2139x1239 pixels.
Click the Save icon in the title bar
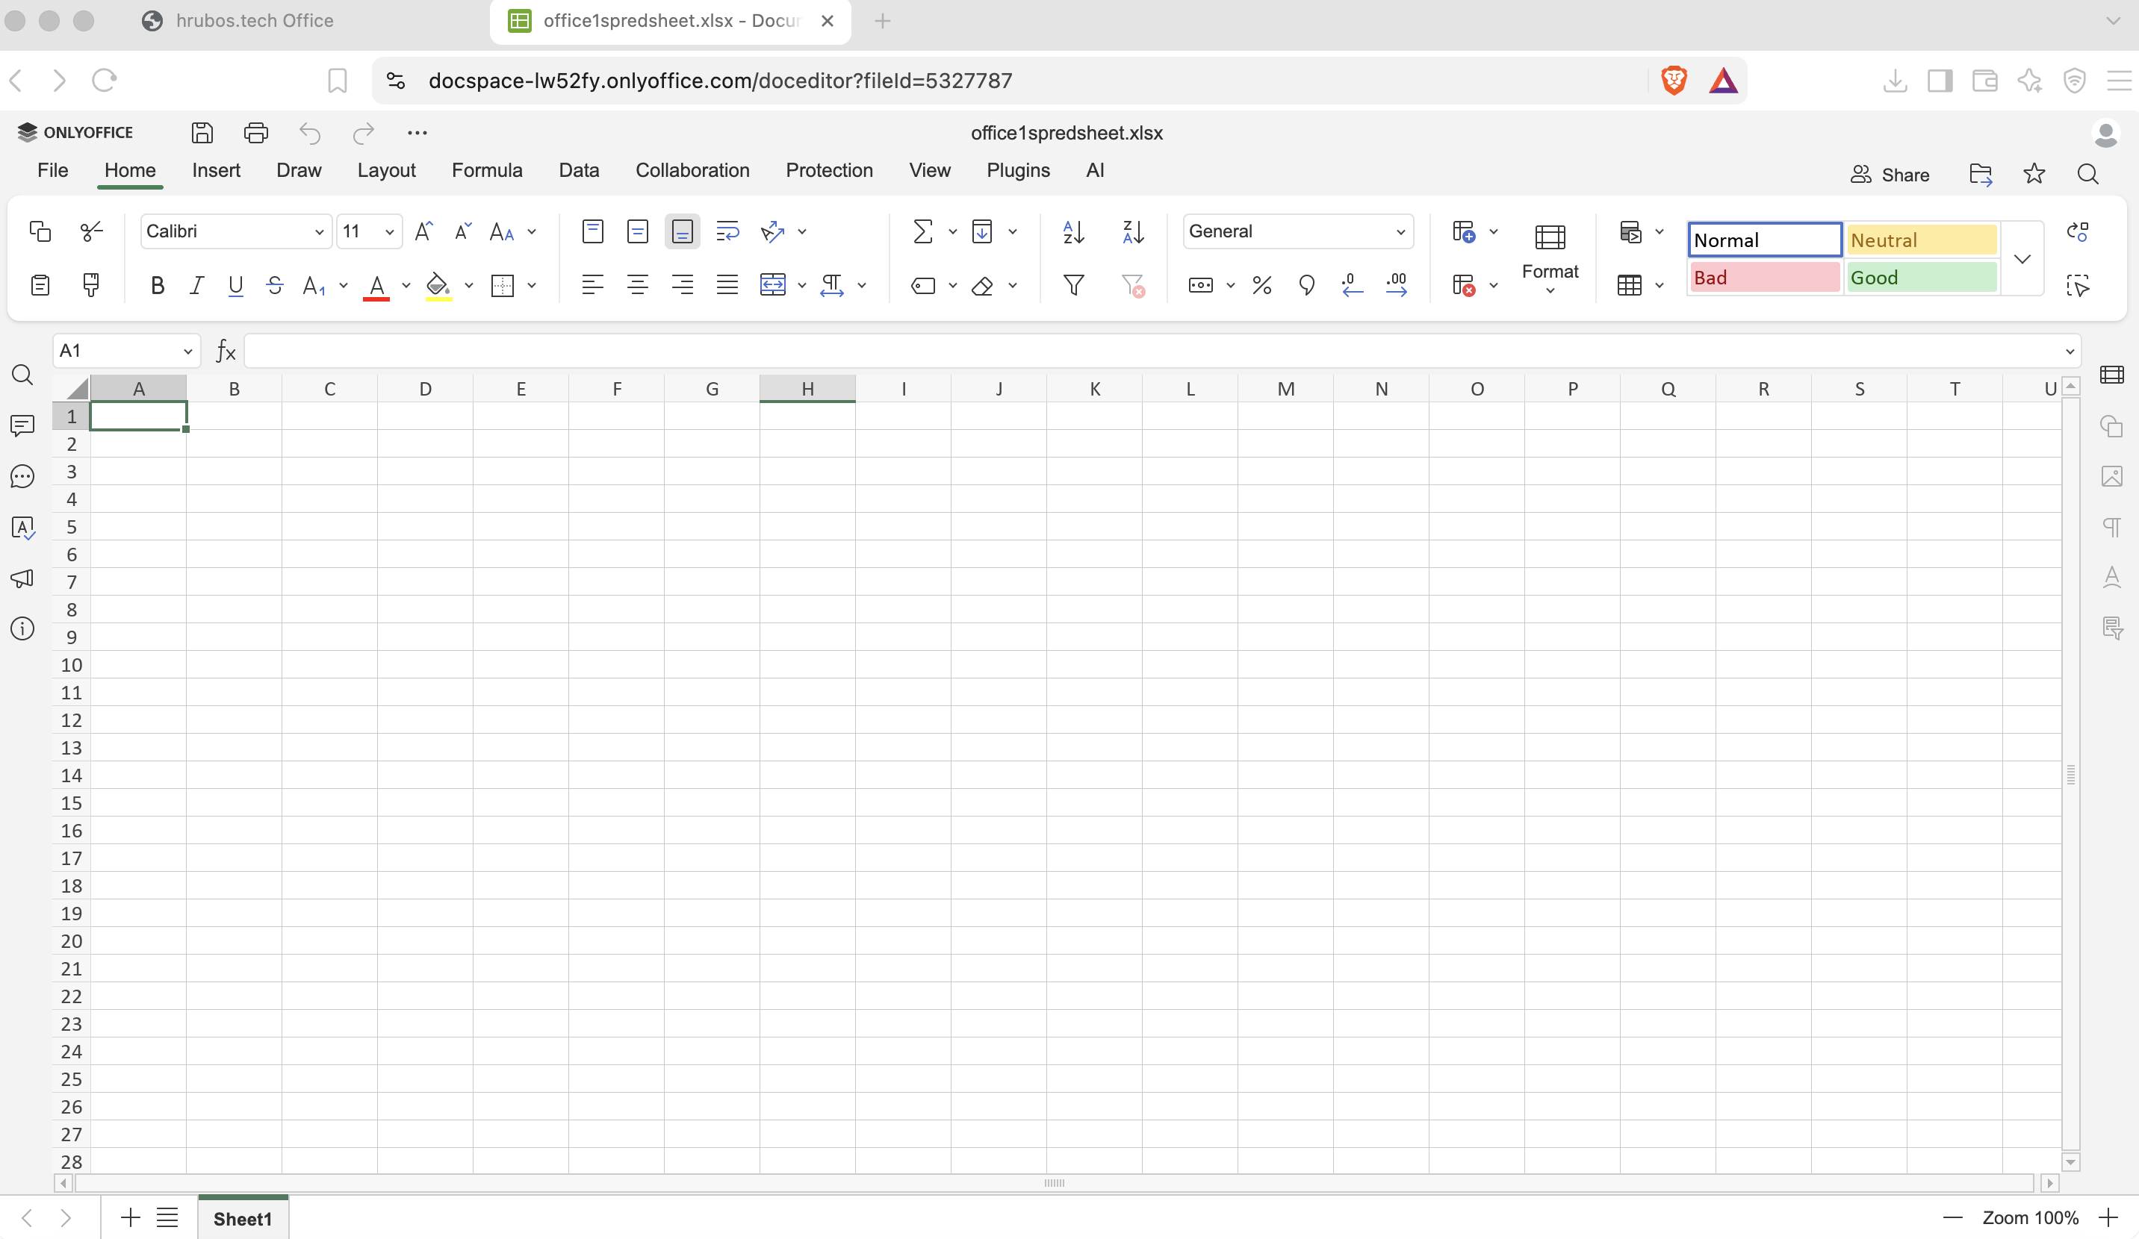[x=202, y=132]
